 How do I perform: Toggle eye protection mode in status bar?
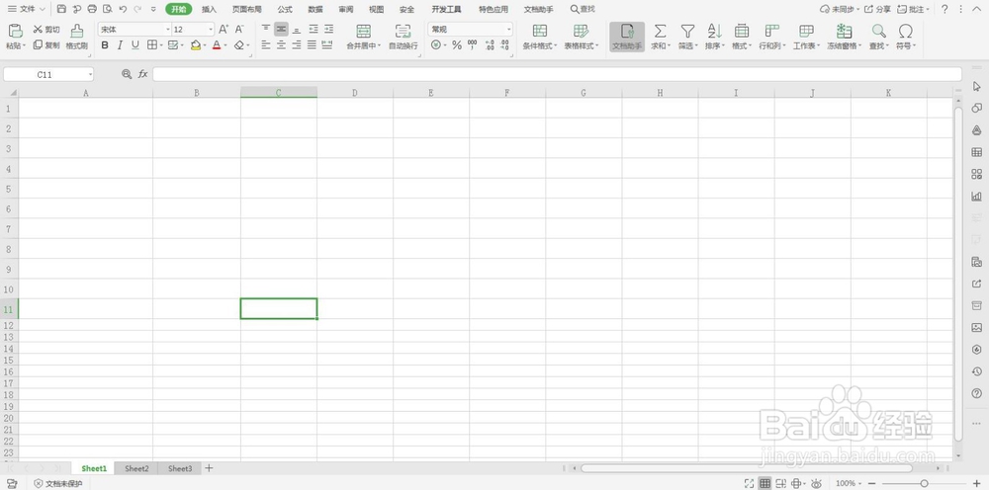click(816, 483)
